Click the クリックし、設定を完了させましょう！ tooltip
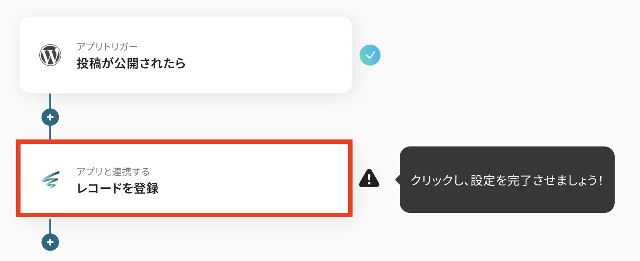The width and height of the screenshot is (640, 261). (507, 180)
